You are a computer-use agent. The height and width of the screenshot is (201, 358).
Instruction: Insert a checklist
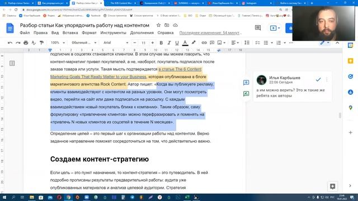pos(257,43)
